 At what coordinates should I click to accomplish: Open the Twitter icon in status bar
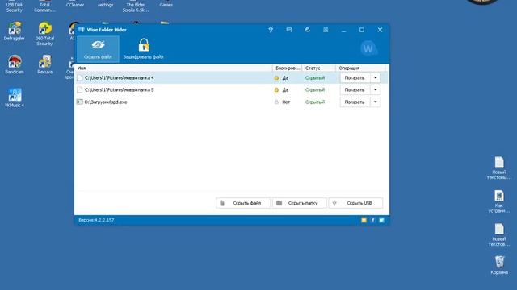coord(381,220)
